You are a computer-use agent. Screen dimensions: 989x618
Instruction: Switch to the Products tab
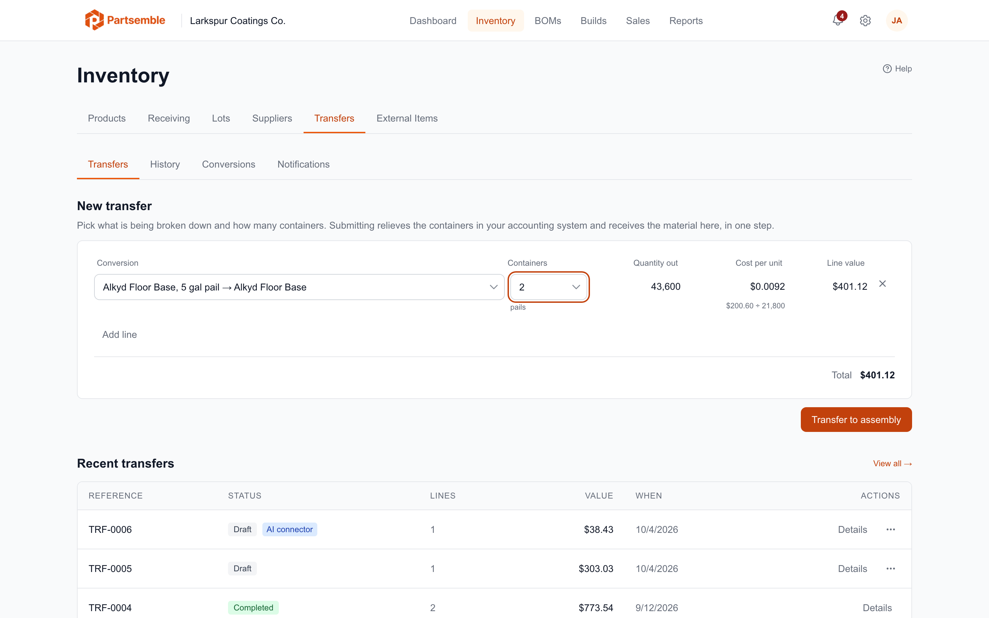[107, 118]
